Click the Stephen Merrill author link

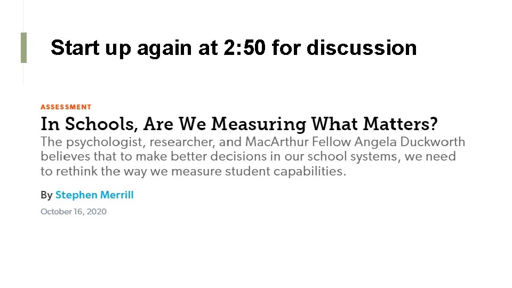click(94, 195)
